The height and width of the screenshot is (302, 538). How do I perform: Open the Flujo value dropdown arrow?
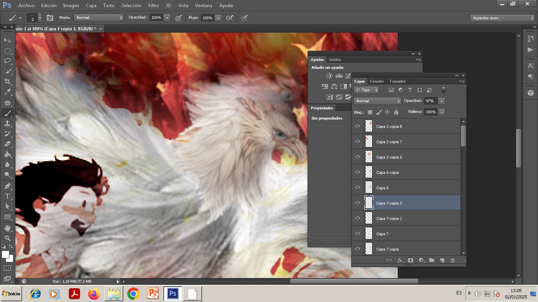pyautogui.click(x=218, y=18)
